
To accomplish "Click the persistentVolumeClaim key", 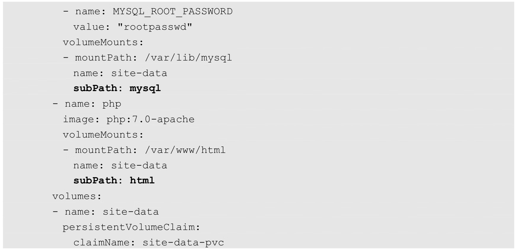I will [131, 227].
